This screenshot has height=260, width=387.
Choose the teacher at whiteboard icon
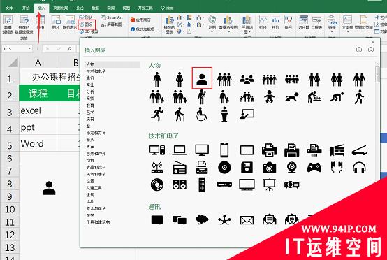coord(247,114)
